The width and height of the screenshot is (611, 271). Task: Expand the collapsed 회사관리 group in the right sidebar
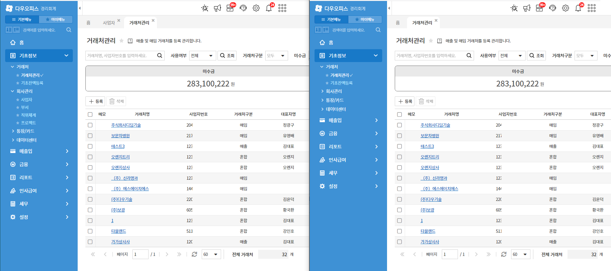coord(334,91)
